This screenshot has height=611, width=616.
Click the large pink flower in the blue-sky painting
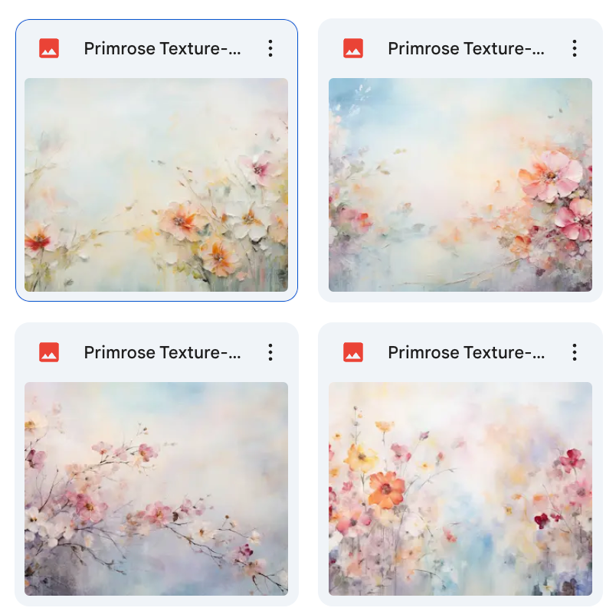click(550, 175)
